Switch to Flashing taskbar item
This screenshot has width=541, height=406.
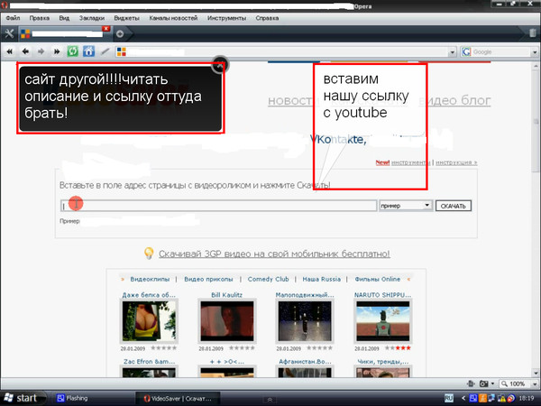tap(72, 398)
